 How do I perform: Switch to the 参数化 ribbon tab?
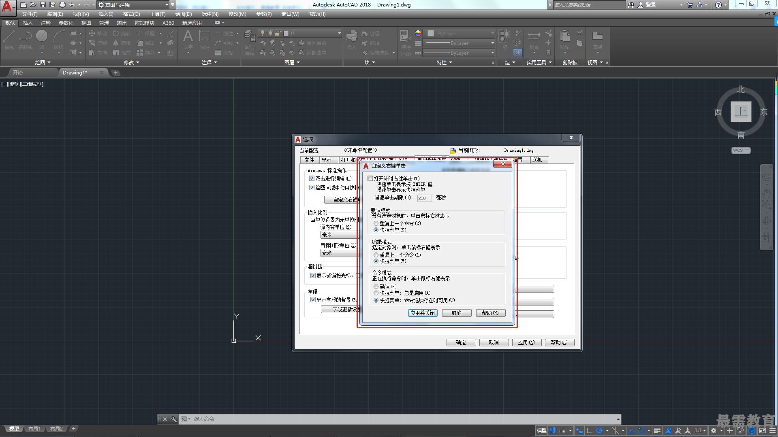(x=66, y=23)
